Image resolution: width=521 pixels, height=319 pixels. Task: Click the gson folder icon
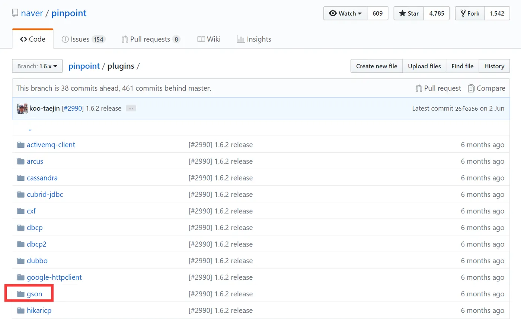click(x=21, y=294)
